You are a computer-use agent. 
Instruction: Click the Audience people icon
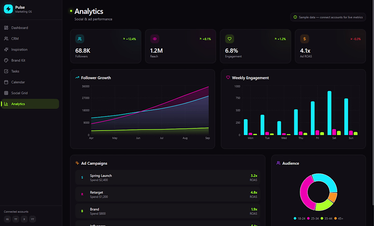pyautogui.click(x=278, y=163)
